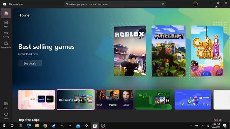Open File Explorer from the taskbar

pyautogui.click(x=37, y=126)
